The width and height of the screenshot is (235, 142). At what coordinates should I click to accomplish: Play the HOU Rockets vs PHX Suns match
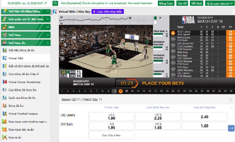[173, 63]
